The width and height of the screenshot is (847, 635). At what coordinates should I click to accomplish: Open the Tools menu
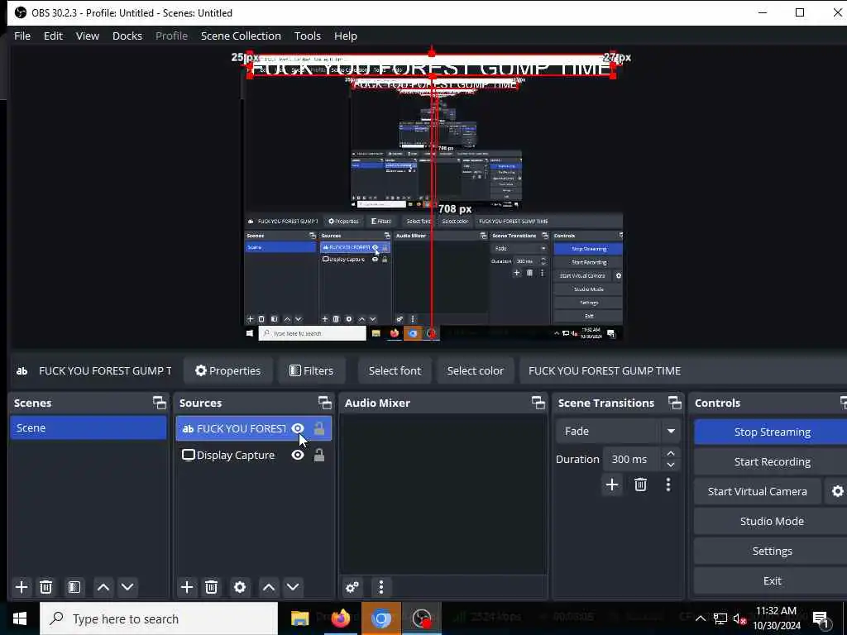(308, 36)
